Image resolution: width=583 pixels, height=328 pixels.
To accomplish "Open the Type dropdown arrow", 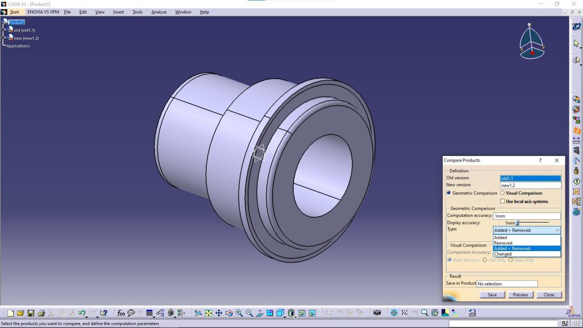I will tap(557, 230).
